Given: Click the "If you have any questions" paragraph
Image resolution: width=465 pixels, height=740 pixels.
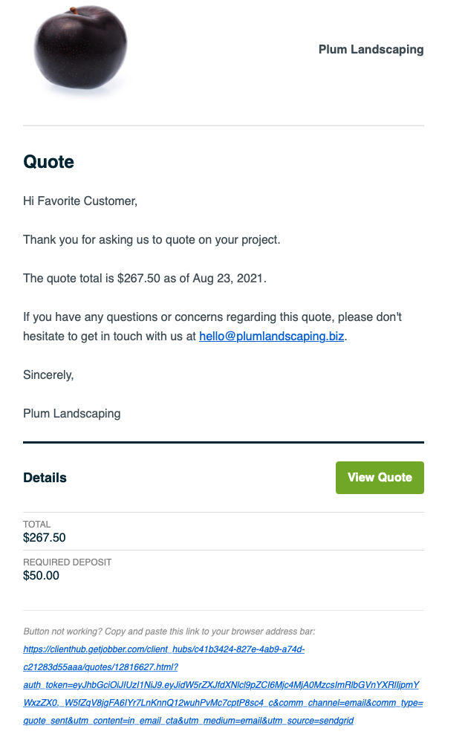Looking at the screenshot, I should (212, 317).
